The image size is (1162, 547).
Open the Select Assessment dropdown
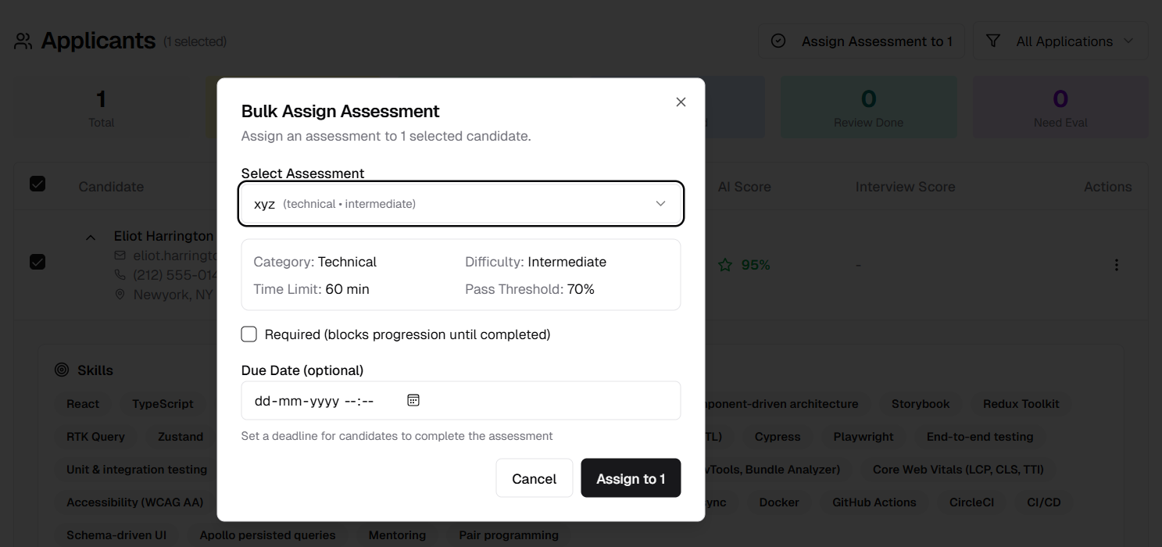tap(461, 204)
